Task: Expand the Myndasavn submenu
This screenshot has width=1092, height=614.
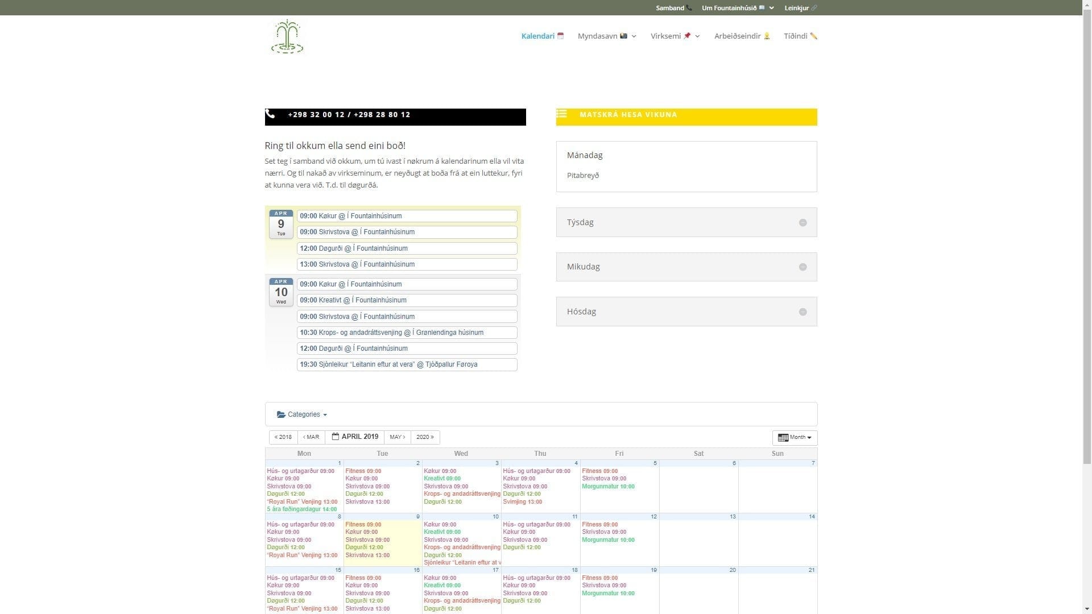Action: (x=606, y=36)
